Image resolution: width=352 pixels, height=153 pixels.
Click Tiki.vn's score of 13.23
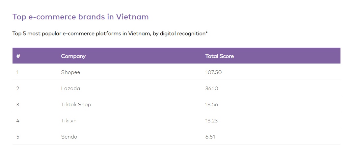point(211,121)
